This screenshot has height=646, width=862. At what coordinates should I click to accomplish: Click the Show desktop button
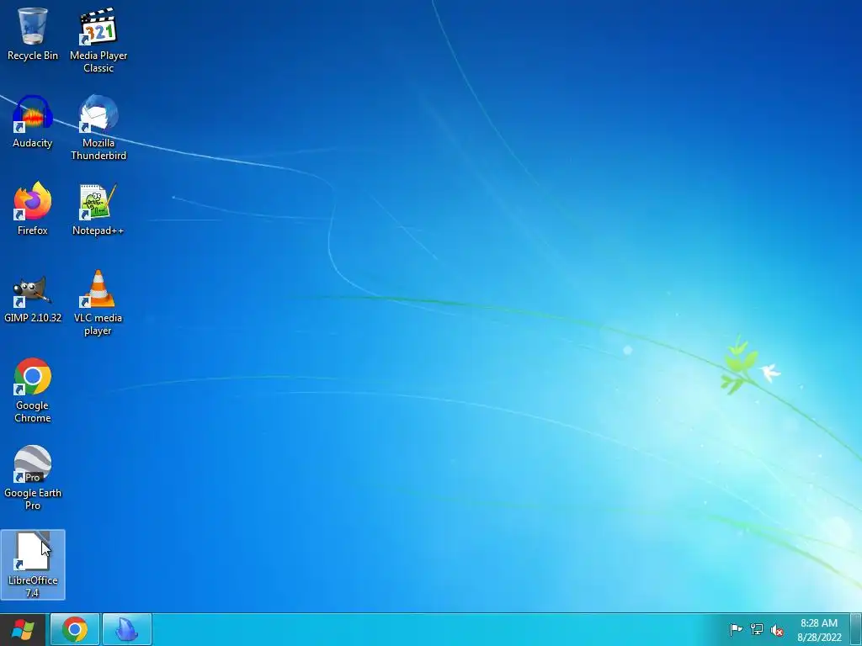(x=856, y=629)
